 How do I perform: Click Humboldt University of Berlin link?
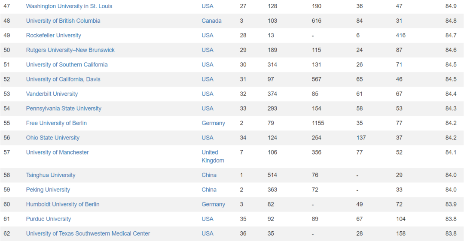click(63, 204)
